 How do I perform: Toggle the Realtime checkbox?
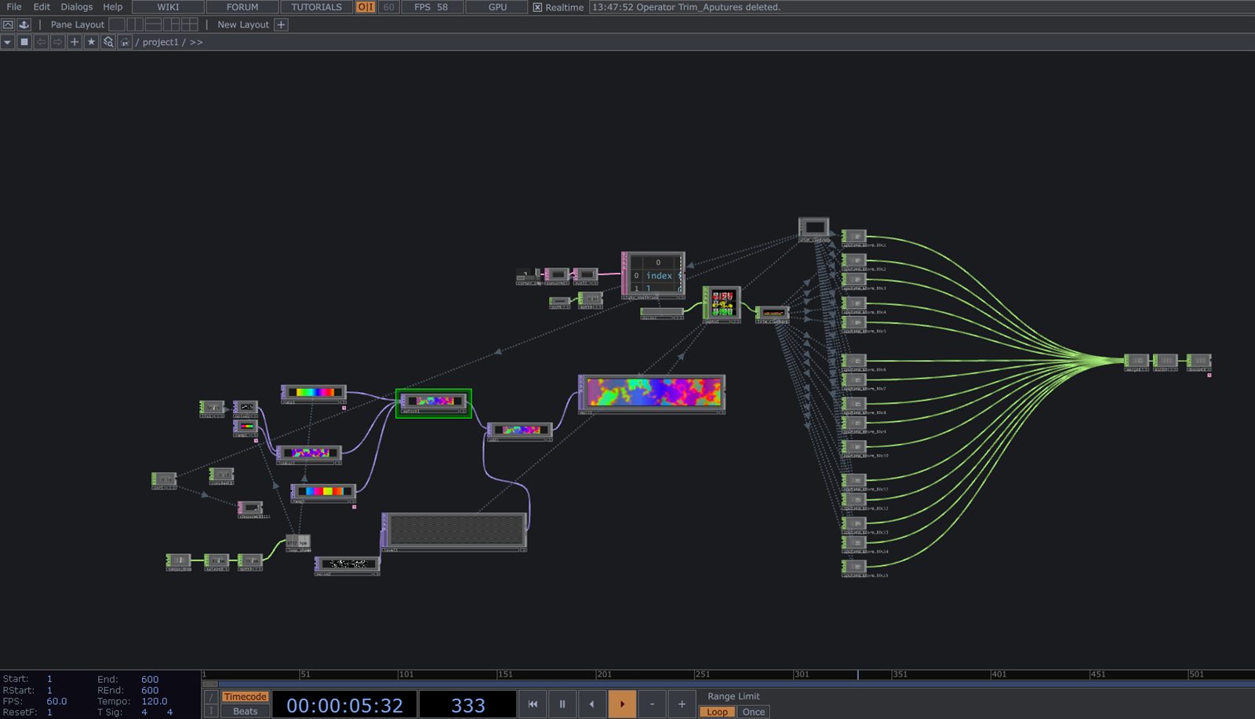(537, 7)
